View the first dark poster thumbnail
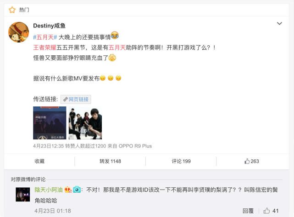 (50, 123)
